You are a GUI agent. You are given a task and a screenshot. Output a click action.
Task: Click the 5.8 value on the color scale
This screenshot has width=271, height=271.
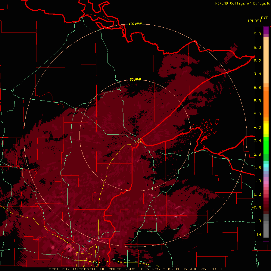[257, 101]
